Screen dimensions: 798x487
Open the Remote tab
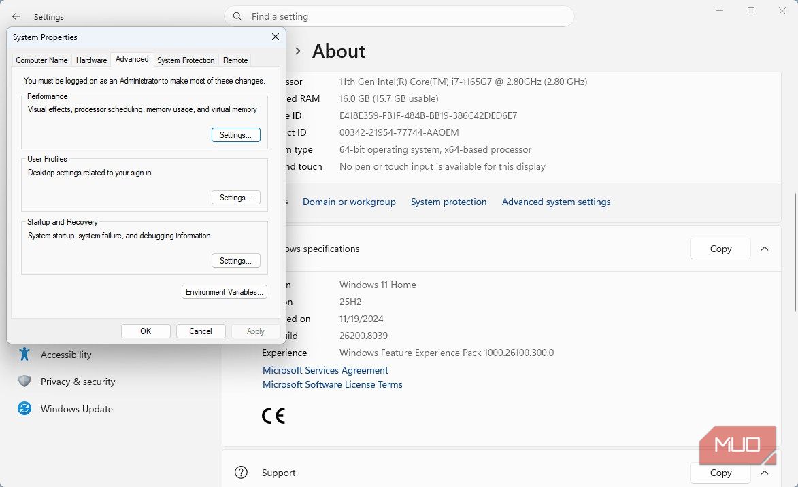pos(235,60)
